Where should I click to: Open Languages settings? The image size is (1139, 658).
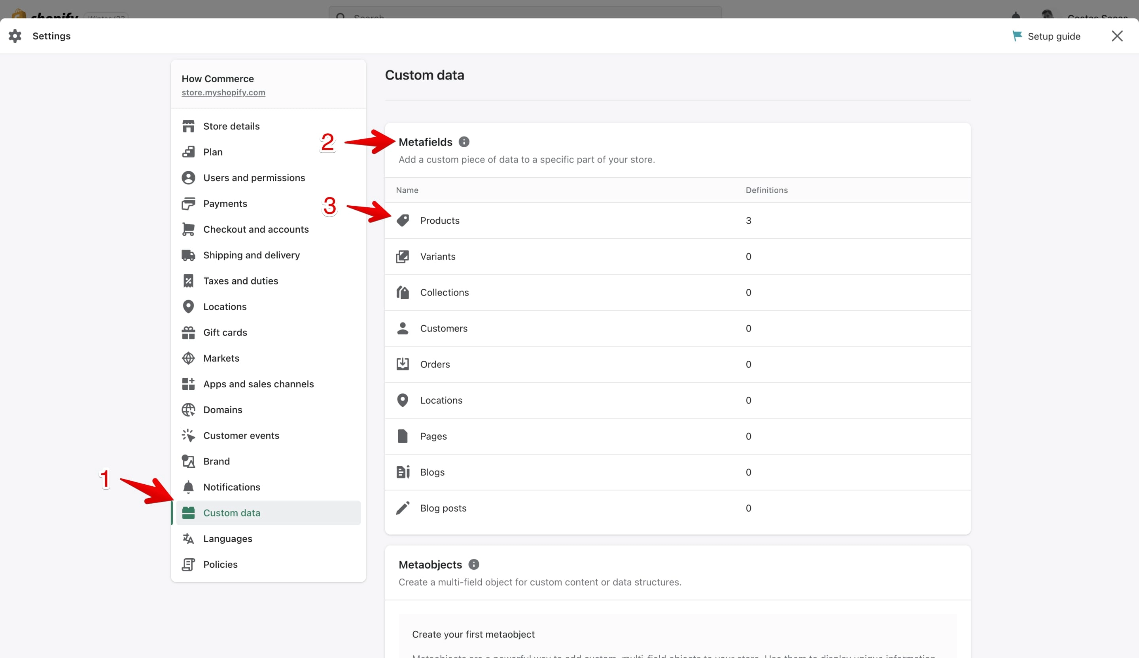pyautogui.click(x=268, y=539)
